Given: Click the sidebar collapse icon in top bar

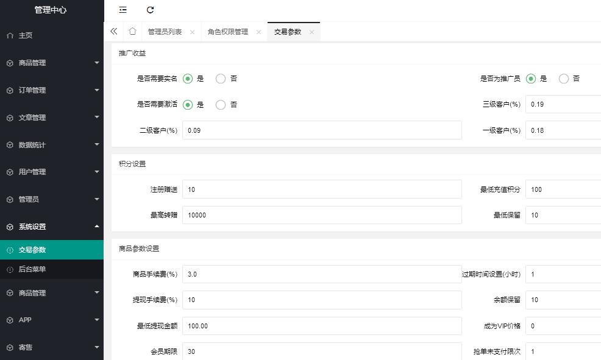Looking at the screenshot, I should click(123, 10).
